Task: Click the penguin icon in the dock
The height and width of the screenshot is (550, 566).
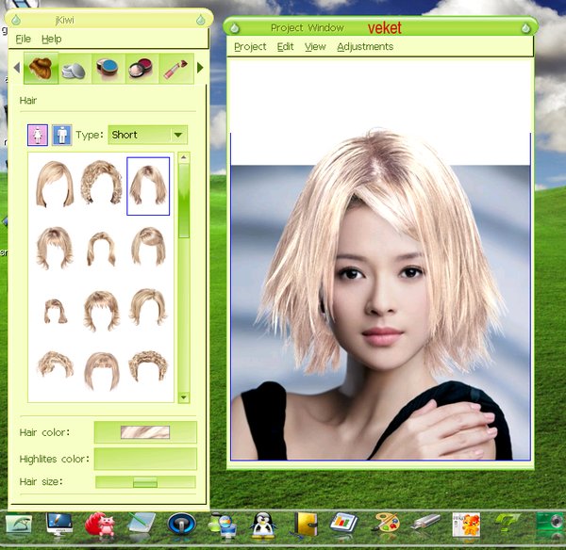Action: [x=263, y=524]
